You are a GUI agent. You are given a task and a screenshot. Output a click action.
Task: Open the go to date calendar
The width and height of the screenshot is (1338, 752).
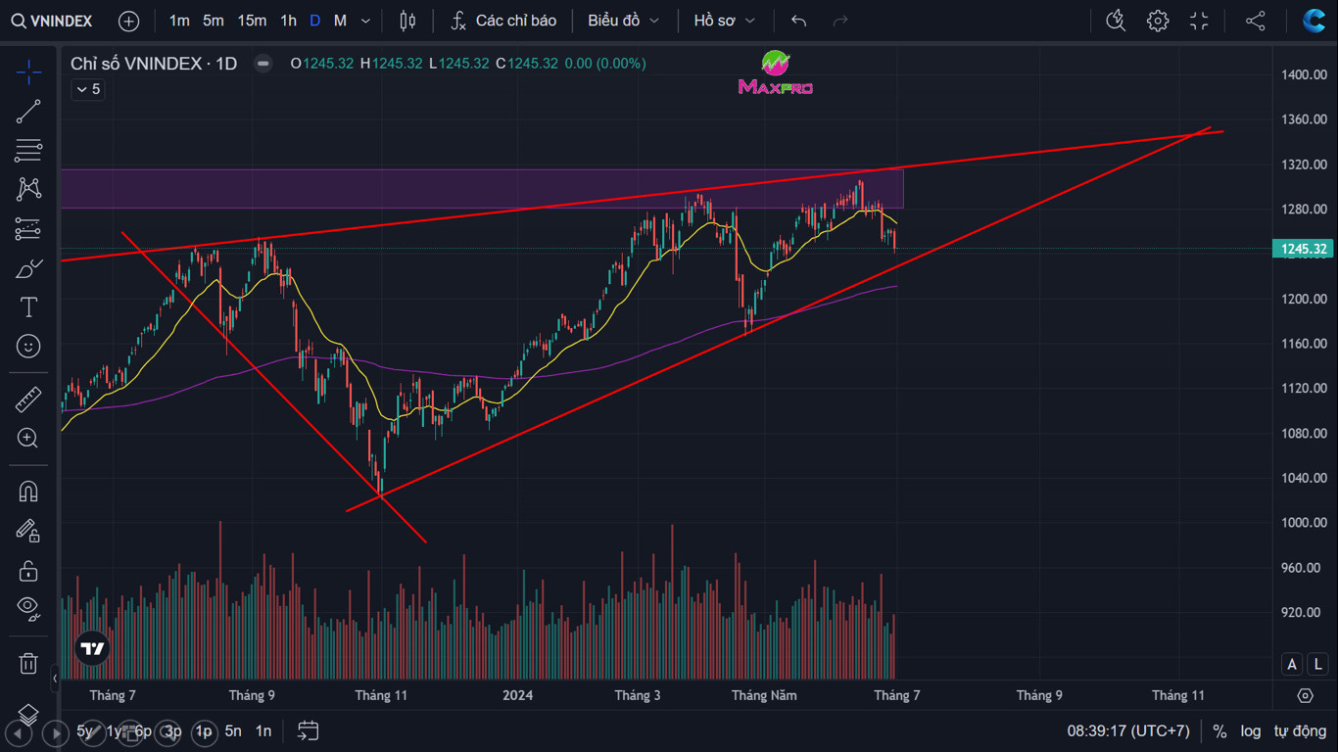point(309,730)
